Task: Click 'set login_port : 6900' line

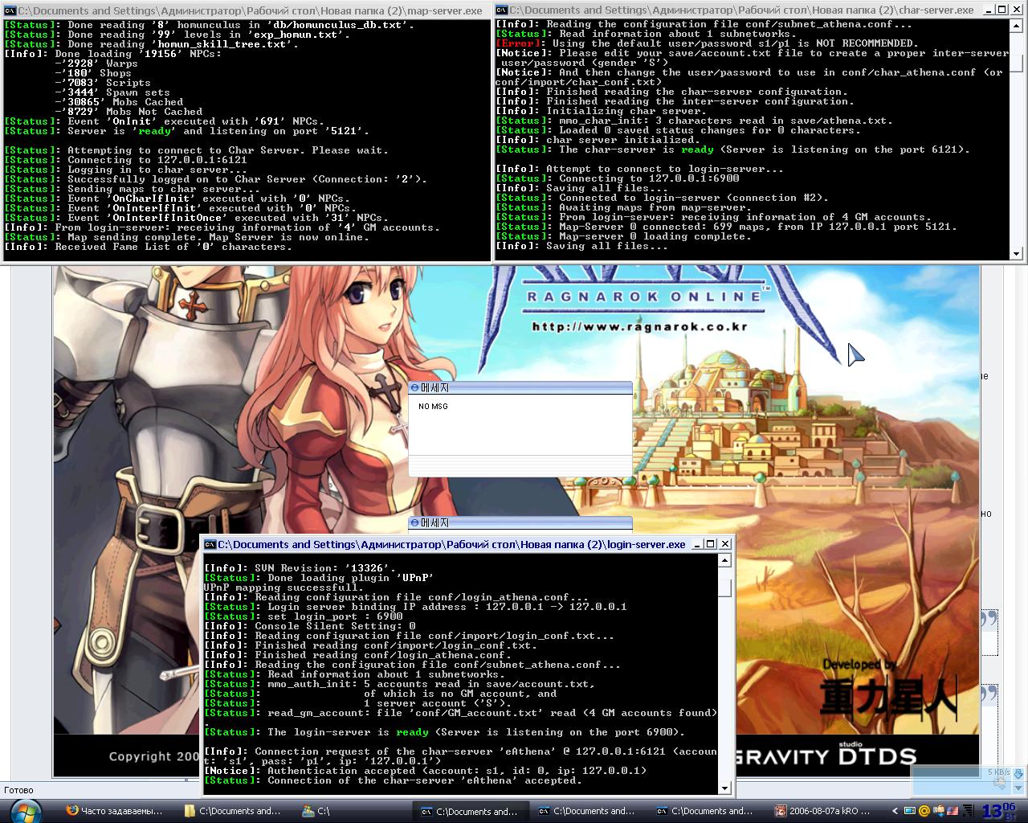Action: 304,616
